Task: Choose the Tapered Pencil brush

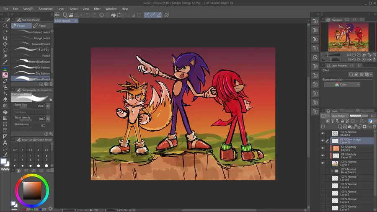Action: tap(31, 44)
